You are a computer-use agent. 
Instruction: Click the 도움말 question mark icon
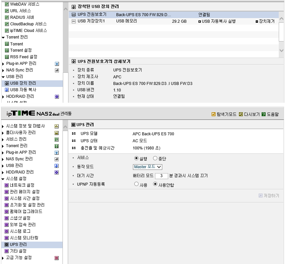point(264,114)
